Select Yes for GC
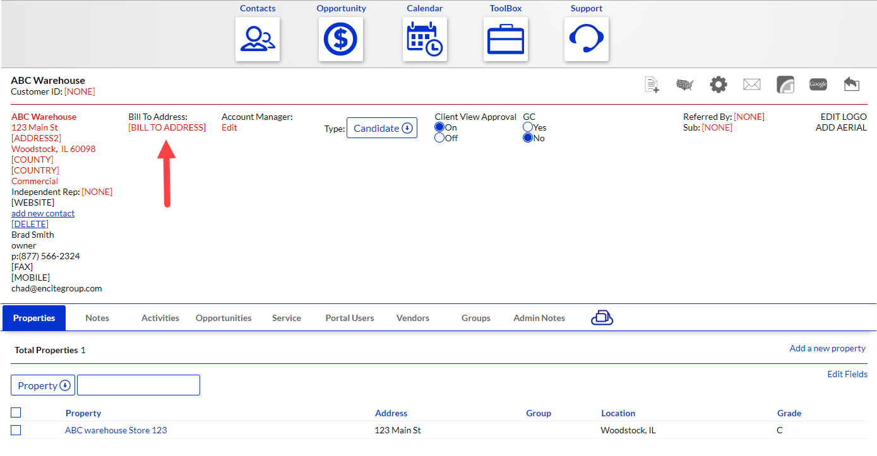Screen dimensions: 877x456 coord(528,127)
